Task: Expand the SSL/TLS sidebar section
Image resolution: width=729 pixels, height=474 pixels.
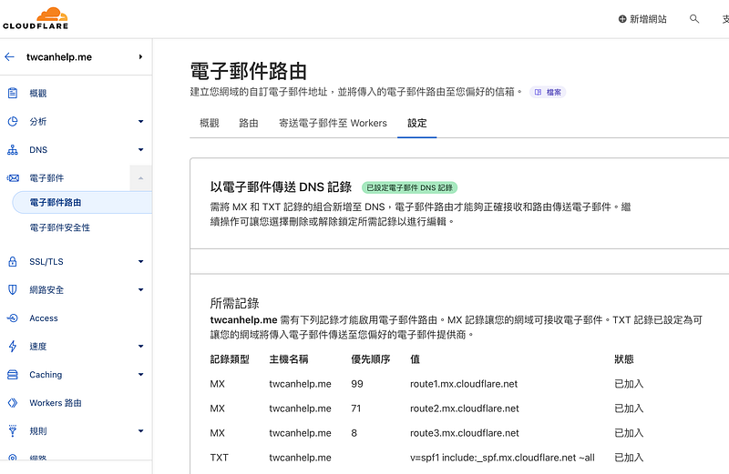Action: (141, 262)
